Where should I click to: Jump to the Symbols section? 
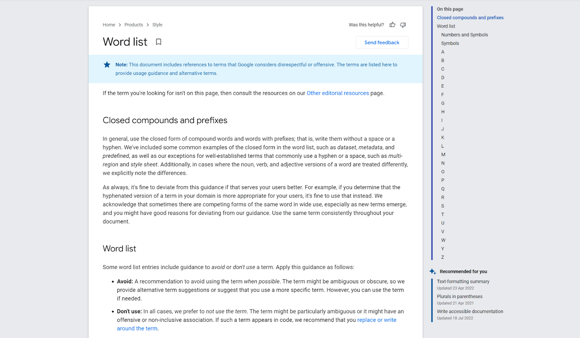point(450,43)
